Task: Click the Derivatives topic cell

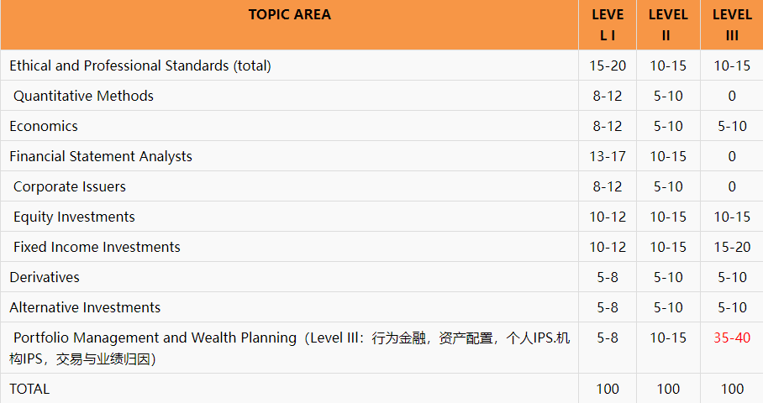Action: [x=45, y=277]
